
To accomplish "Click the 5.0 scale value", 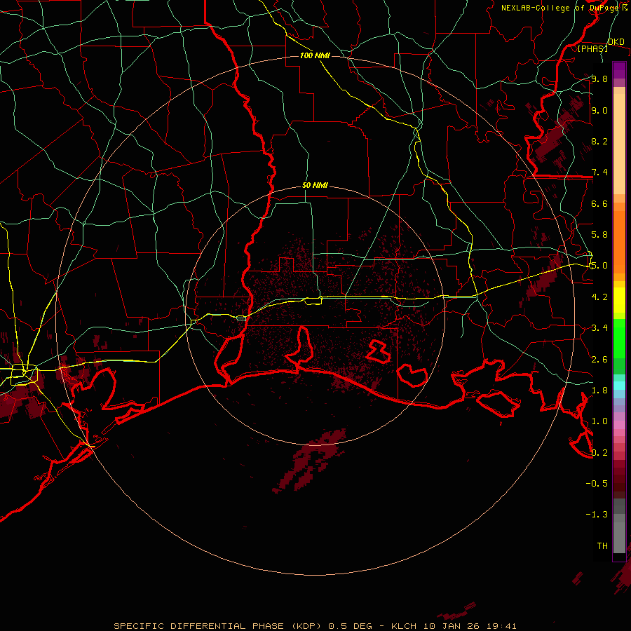I will pos(599,266).
